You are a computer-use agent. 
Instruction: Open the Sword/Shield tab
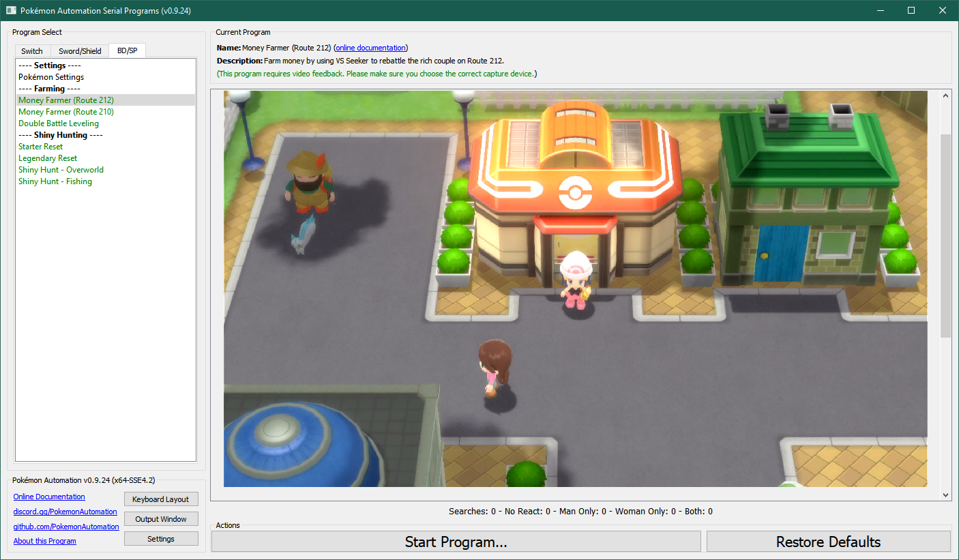point(80,51)
